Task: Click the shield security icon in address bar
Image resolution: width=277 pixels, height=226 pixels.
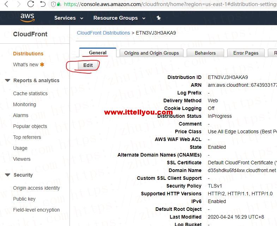Action: [x=53, y=4]
